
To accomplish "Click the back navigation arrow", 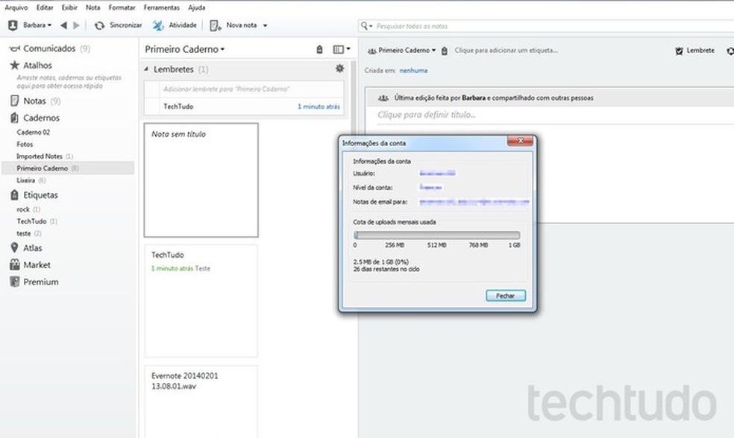I will pos(63,25).
